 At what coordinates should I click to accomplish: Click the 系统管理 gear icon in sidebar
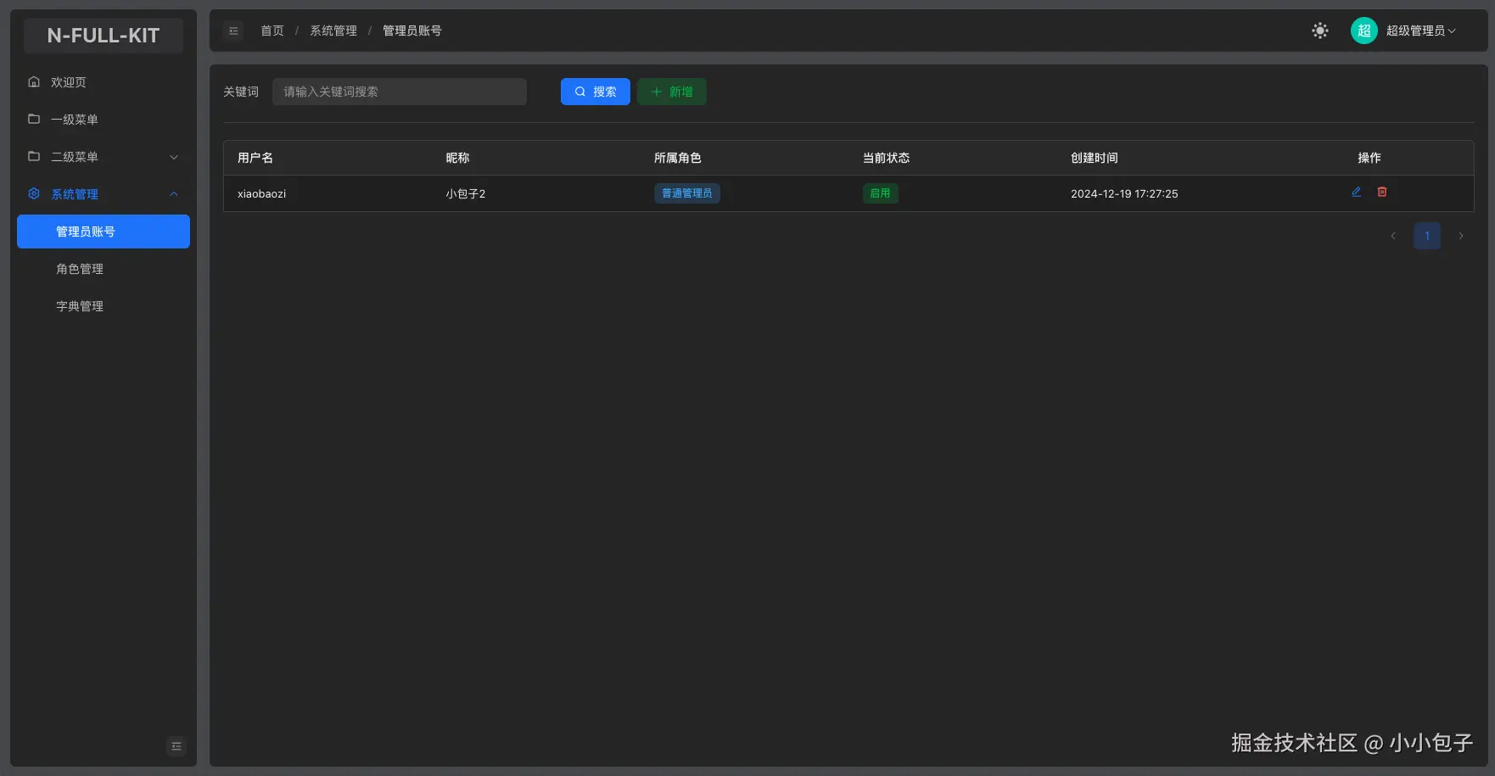click(x=33, y=193)
